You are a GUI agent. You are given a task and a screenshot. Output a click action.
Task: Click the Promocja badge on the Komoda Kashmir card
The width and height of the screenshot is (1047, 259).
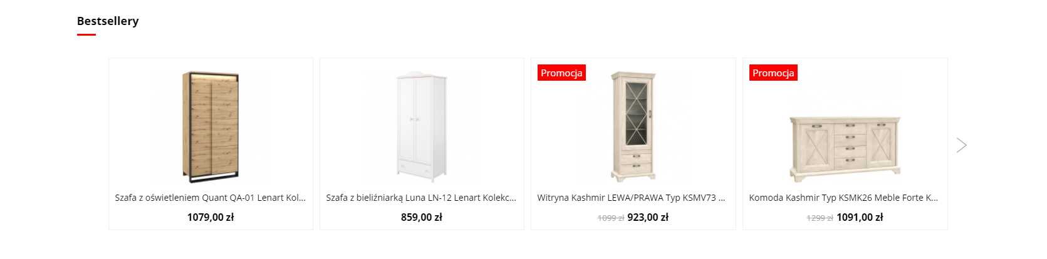click(773, 73)
